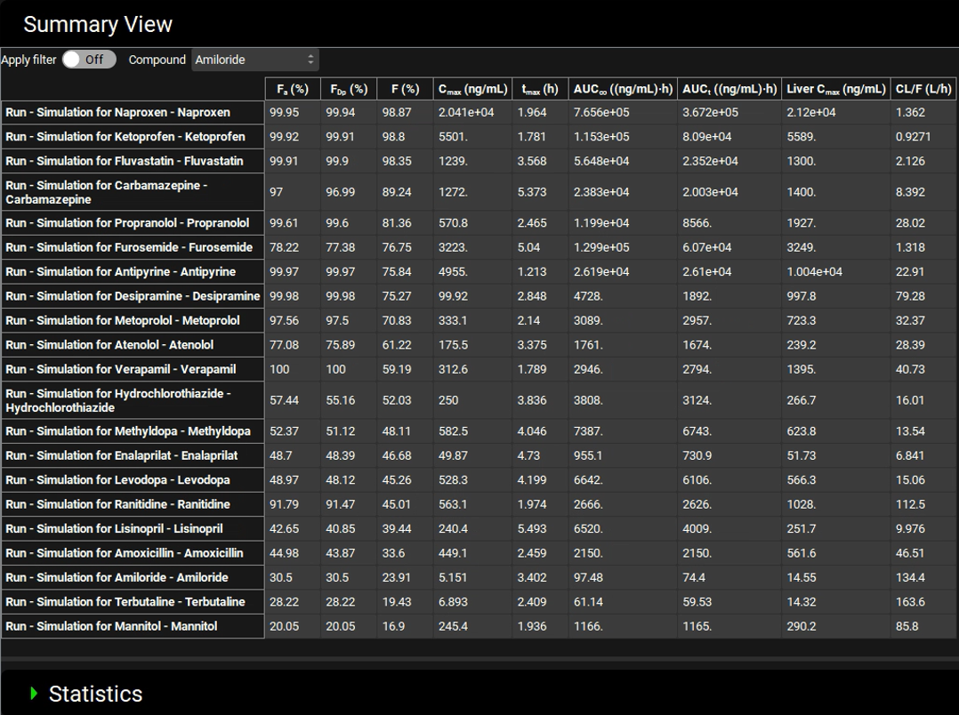959x715 pixels.
Task: Click the tmax (h) column header
Action: (540, 89)
